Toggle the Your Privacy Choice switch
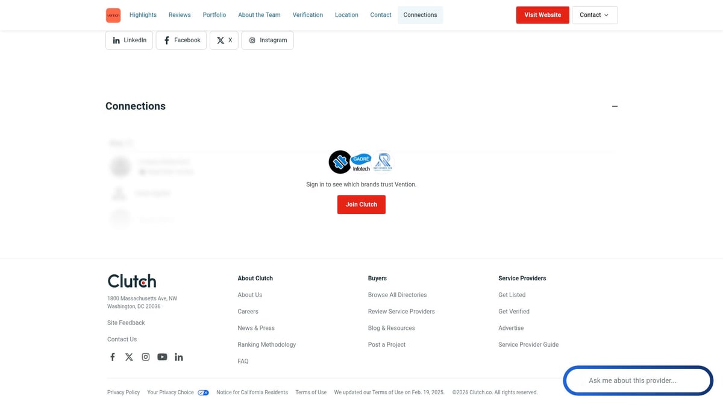723x407 pixels. 204,392
